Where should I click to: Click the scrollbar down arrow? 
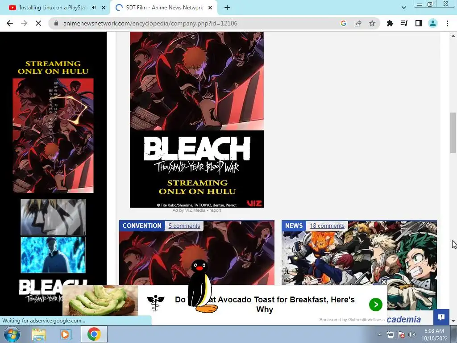click(453, 321)
